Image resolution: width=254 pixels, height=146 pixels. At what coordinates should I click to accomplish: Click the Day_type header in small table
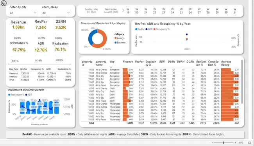[x=14, y=69]
